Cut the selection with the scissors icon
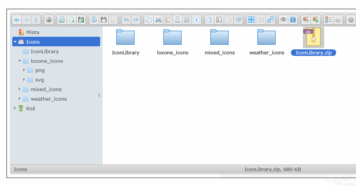 tap(158, 20)
